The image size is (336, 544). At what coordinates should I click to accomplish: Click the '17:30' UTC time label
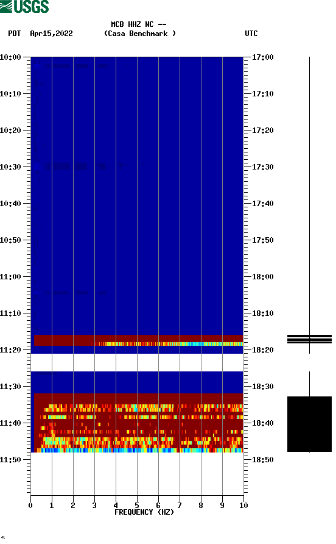262,167
